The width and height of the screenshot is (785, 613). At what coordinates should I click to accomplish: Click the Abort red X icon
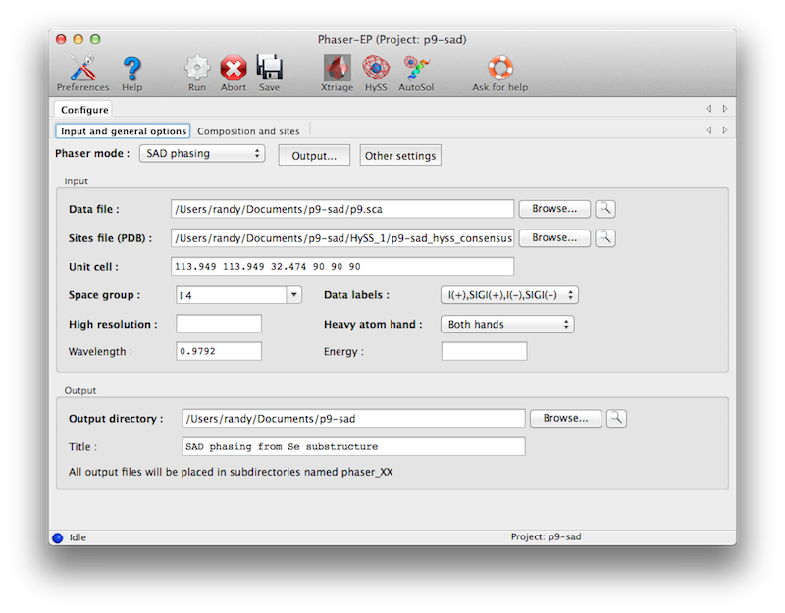point(233,69)
